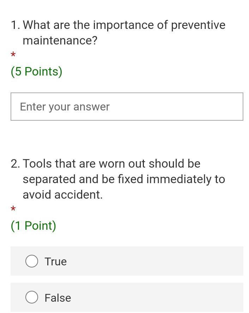Click the question number 2 marker
249x313 pixels.
(16, 164)
